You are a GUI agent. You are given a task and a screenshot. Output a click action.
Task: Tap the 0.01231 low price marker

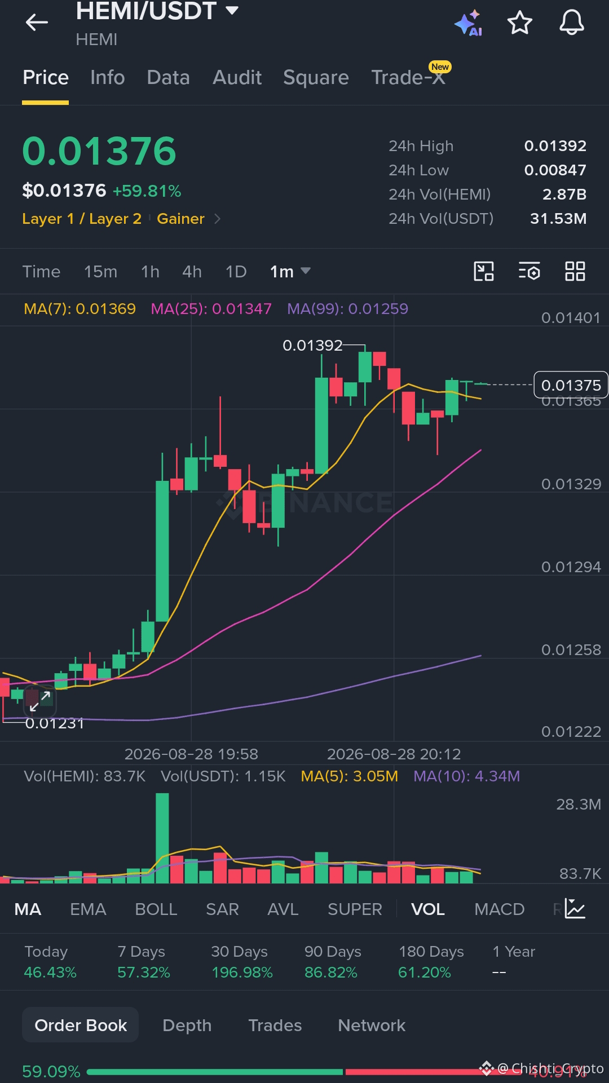click(54, 723)
